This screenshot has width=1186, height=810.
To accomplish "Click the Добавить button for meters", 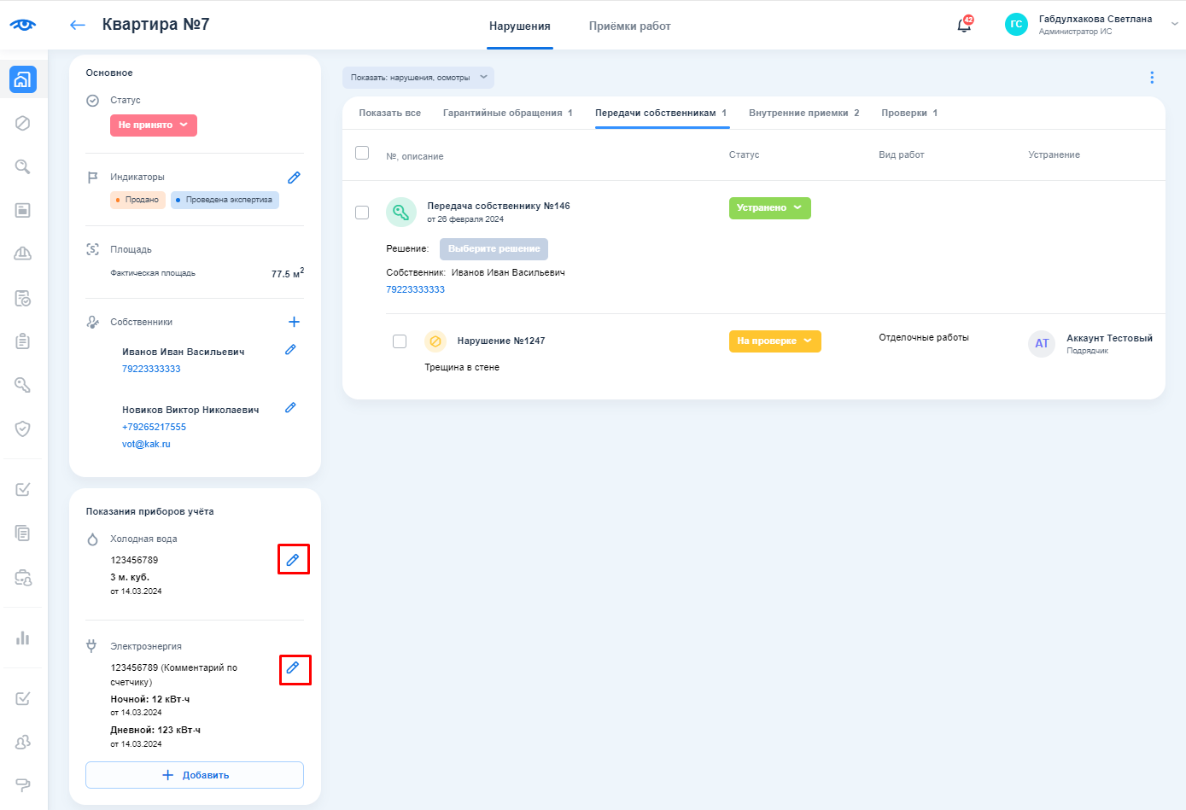I will pos(195,775).
